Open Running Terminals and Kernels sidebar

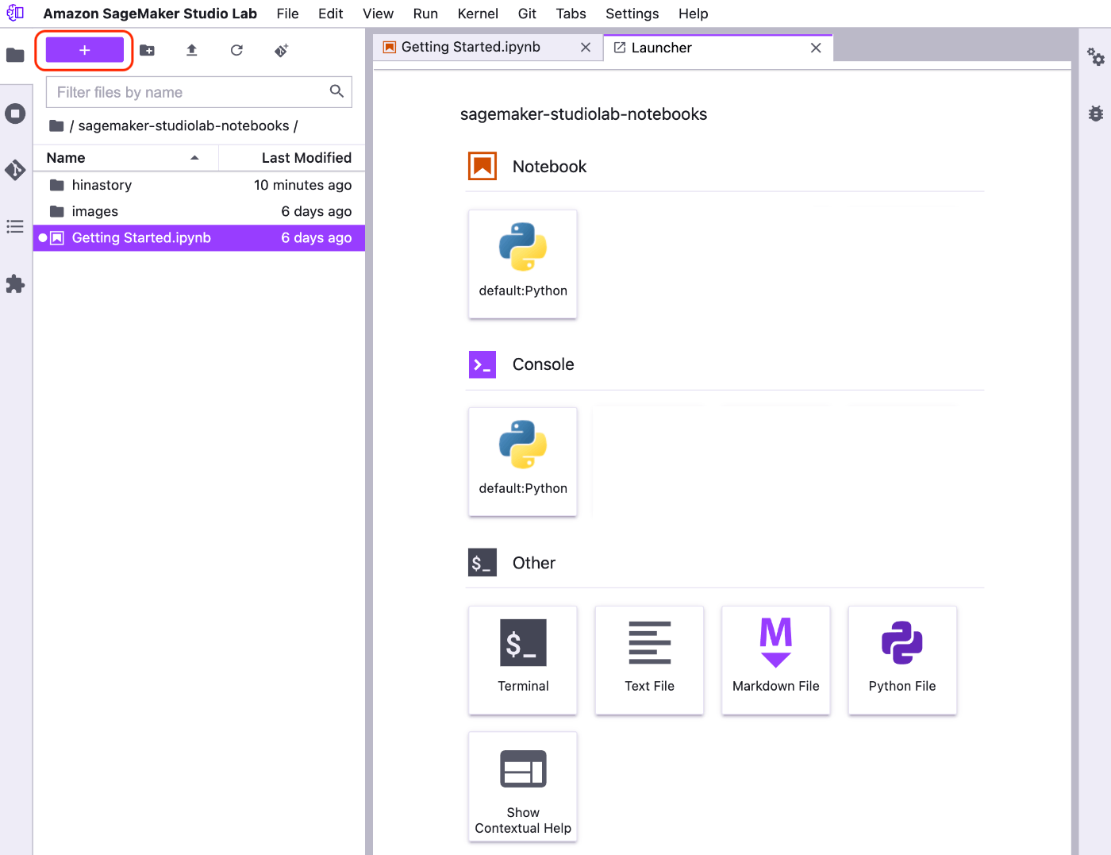[15, 114]
